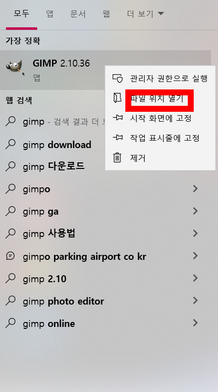Click search icon beside gimp download
The image size is (218, 392).
[10, 144]
